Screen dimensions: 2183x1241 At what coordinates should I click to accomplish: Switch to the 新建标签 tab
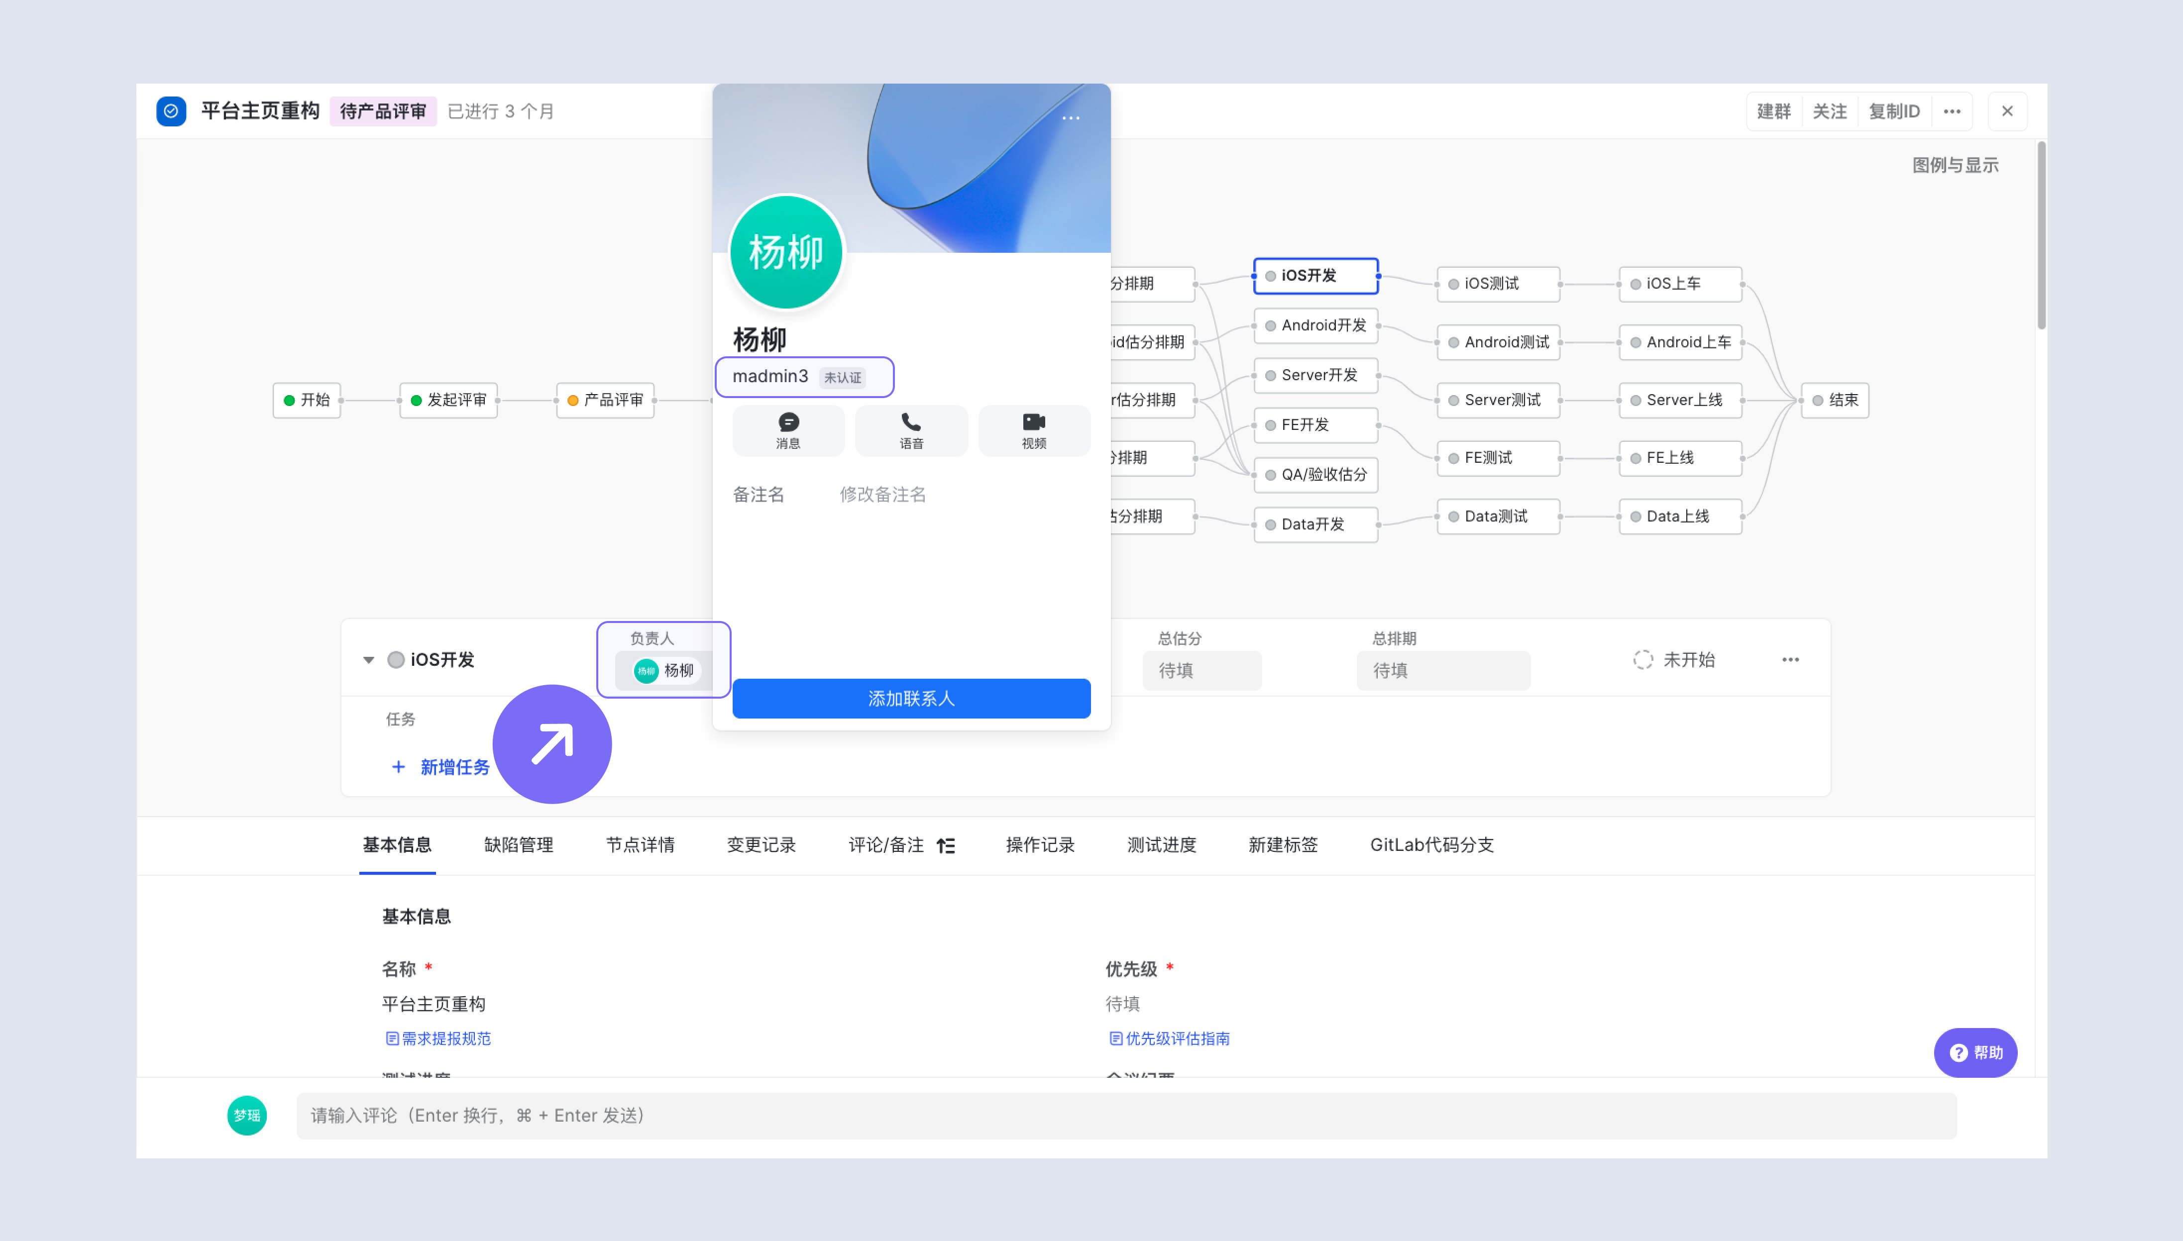[x=1283, y=844]
